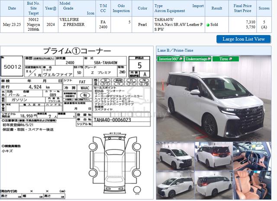Image resolution: width=277 pixels, height=201 pixels.
Task: Click the 4,924 km mileage on sheet
Action: pyautogui.click(x=39, y=87)
